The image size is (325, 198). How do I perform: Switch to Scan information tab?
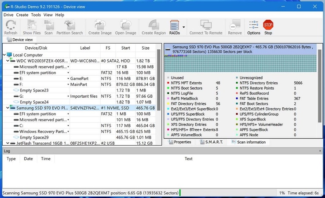(248, 142)
